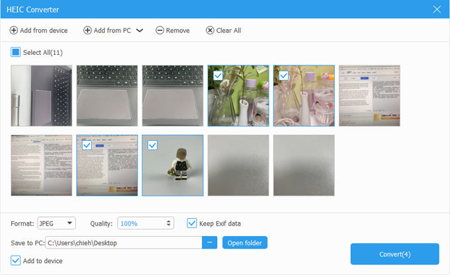
Task: Click the Clear All x icon
Action: tap(210, 30)
